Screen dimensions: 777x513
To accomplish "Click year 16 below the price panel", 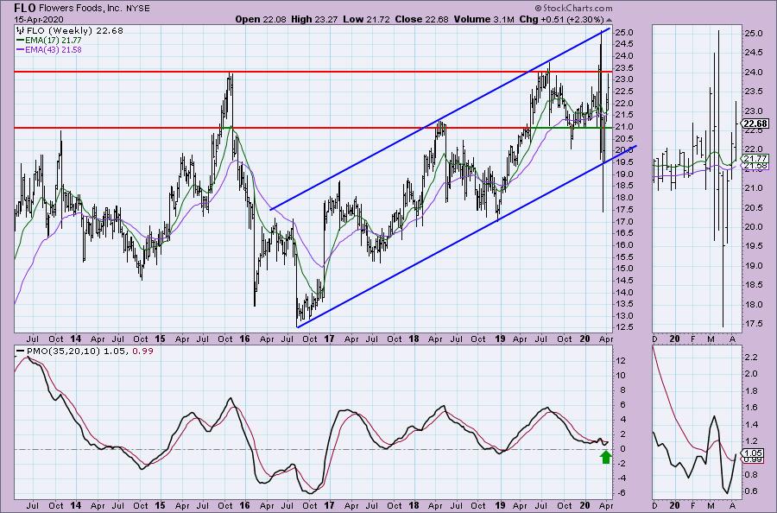I will pos(245,339).
